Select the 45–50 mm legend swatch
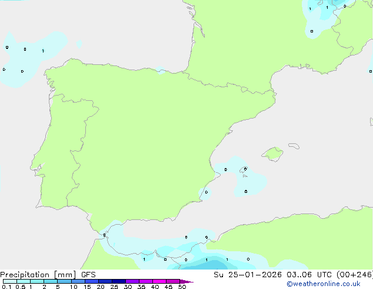 click(x=173, y=281)
